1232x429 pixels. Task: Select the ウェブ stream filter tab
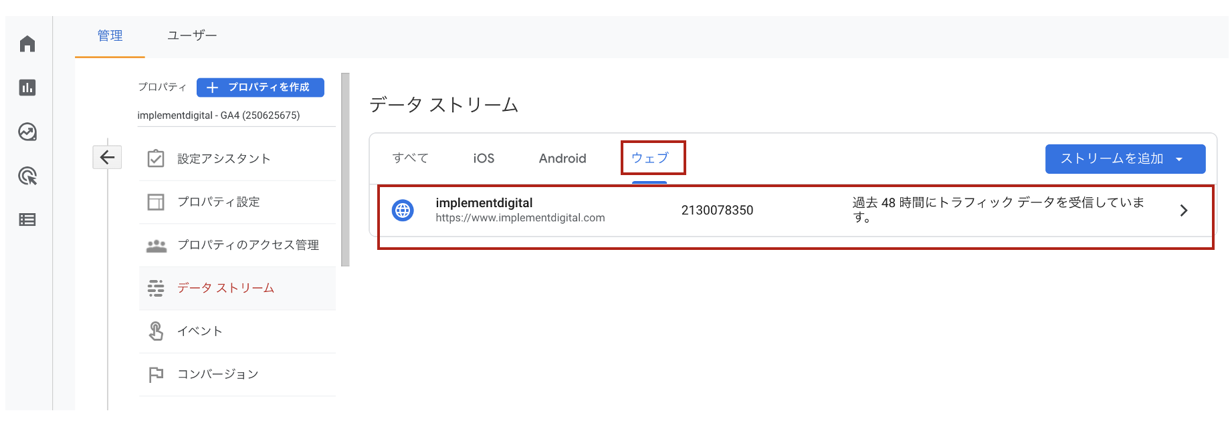pos(650,158)
